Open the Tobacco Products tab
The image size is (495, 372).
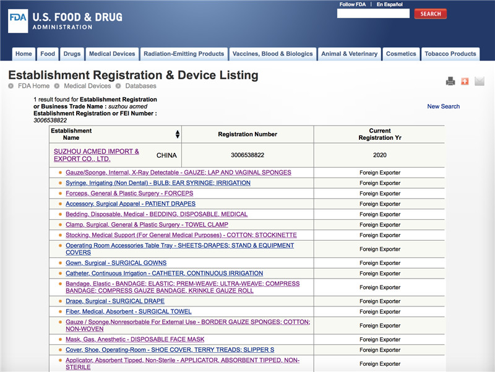point(450,54)
